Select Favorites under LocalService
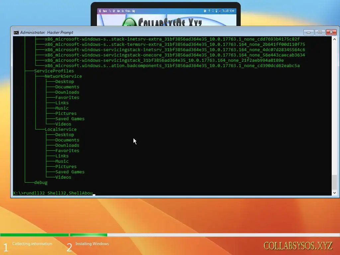 [67, 150]
